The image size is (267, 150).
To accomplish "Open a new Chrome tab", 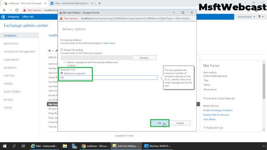I will click(99, 3).
